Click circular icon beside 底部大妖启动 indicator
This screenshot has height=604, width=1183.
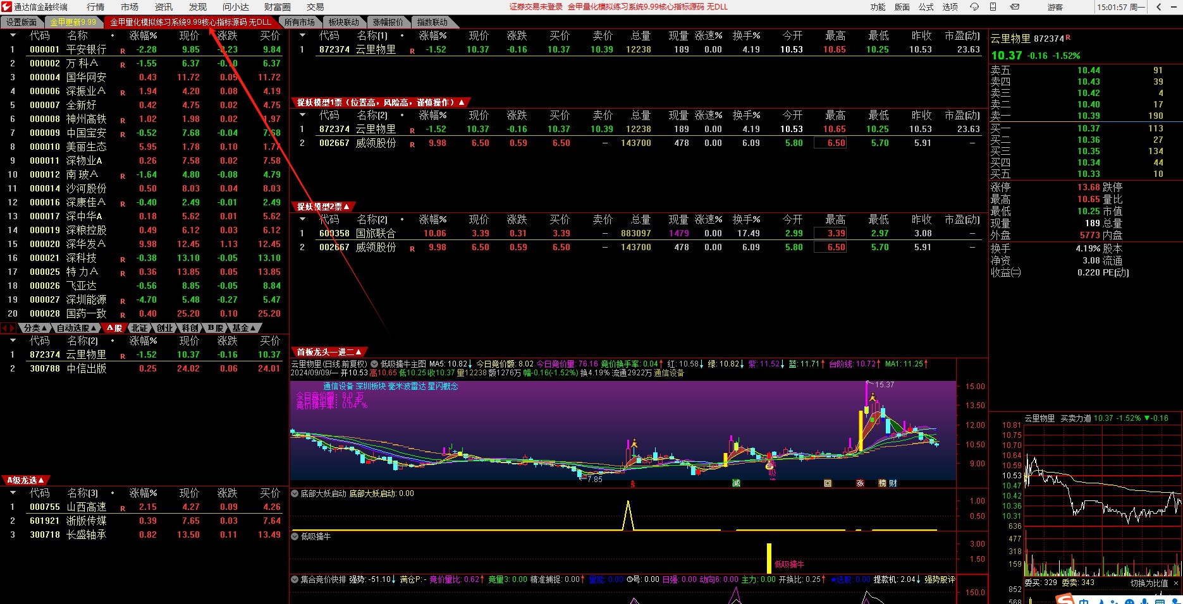tap(295, 493)
